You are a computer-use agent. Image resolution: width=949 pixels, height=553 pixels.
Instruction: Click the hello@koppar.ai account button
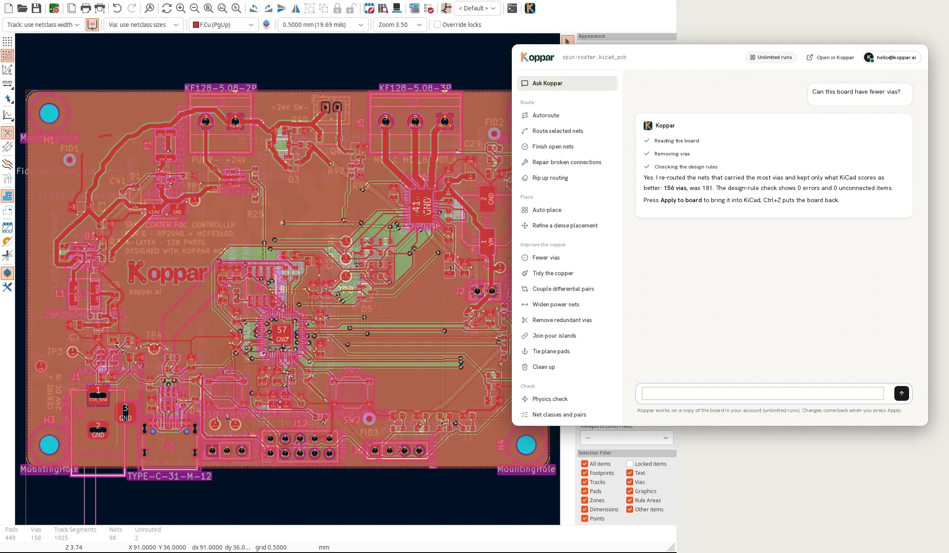(x=891, y=57)
